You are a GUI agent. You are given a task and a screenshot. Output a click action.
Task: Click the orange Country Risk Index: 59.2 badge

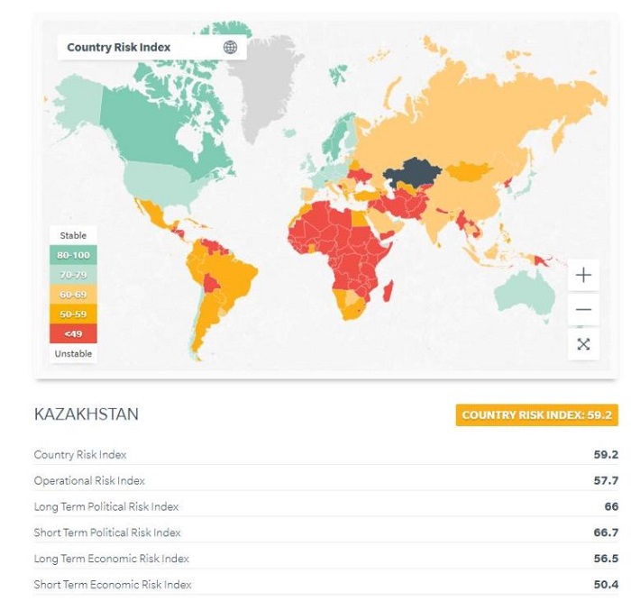coord(536,415)
